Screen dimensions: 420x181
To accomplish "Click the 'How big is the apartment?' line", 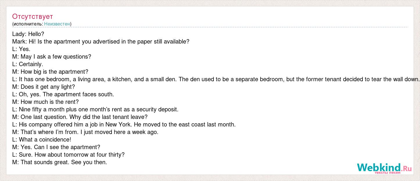I will click(x=50, y=72).
